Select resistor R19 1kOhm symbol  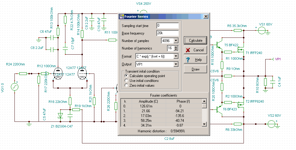click(x=76, y=109)
